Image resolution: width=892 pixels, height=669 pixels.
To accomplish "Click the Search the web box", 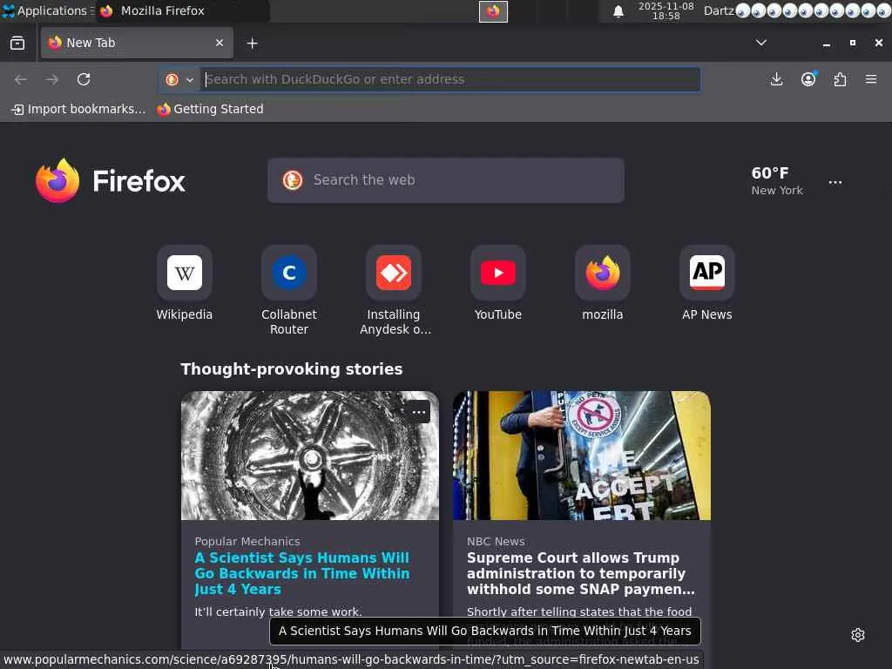I will 445,180.
